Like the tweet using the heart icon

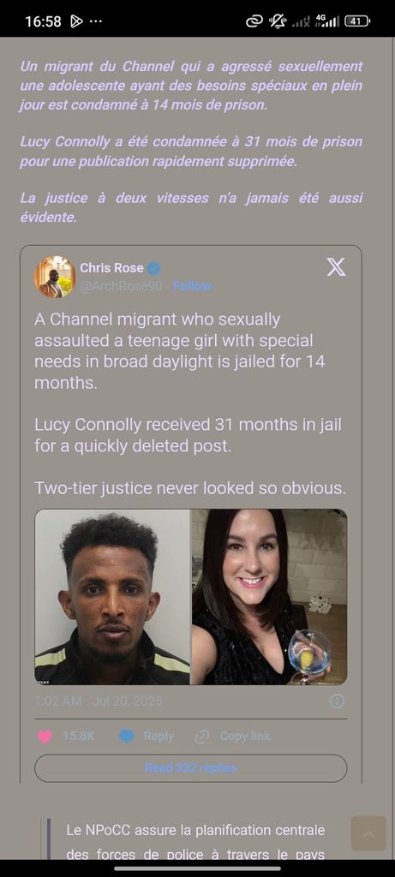click(45, 737)
